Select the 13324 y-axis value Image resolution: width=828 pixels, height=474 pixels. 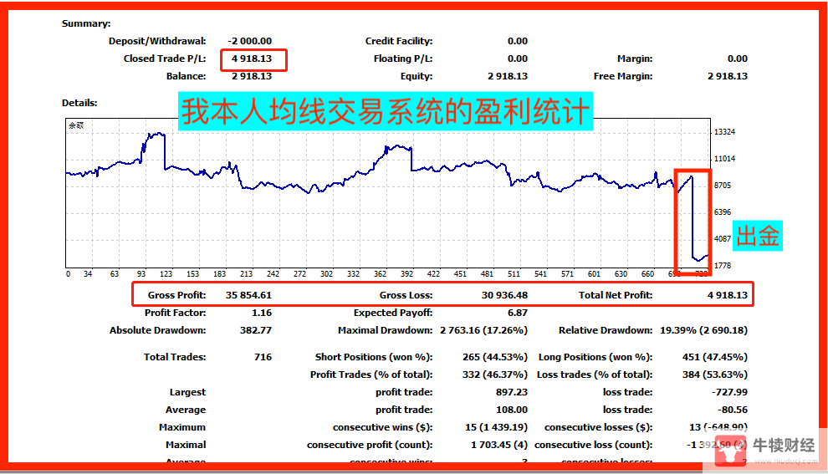tap(724, 132)
